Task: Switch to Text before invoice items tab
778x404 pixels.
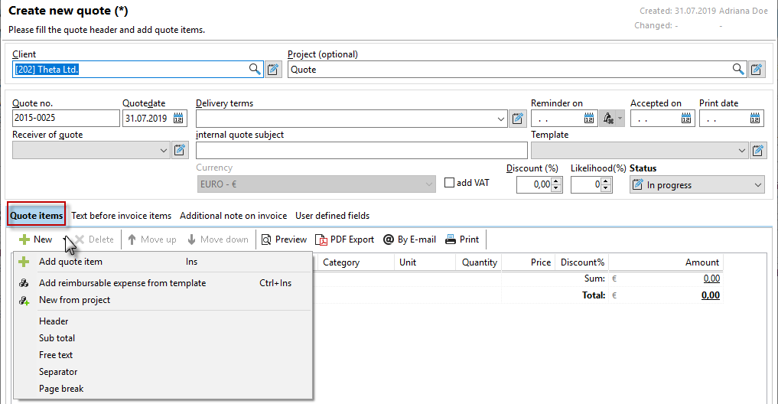Action: click(x=121, y=216)
